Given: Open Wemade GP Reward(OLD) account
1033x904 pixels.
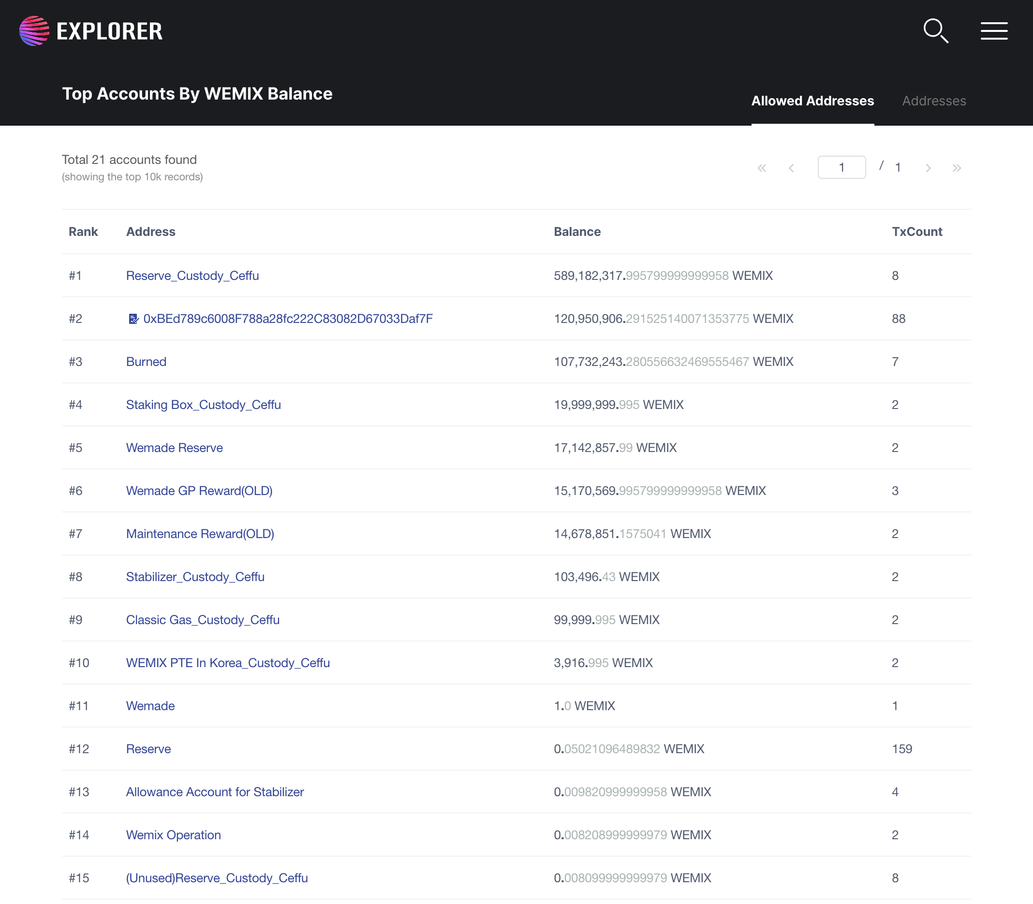Looking at the screenshot, I should (199, 491).
